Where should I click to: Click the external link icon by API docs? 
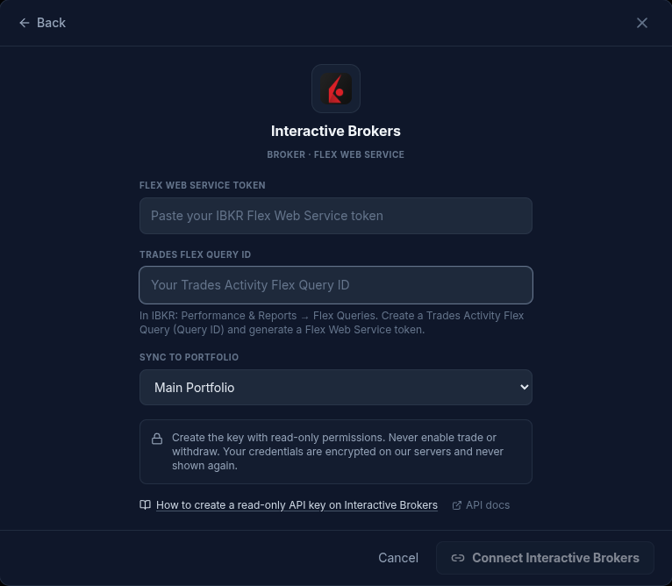(x=457, y=505)
